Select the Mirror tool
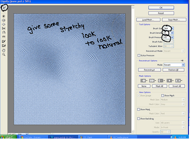Image resolution: width=190 pixels, height=142 pixels. pos(4,32)
